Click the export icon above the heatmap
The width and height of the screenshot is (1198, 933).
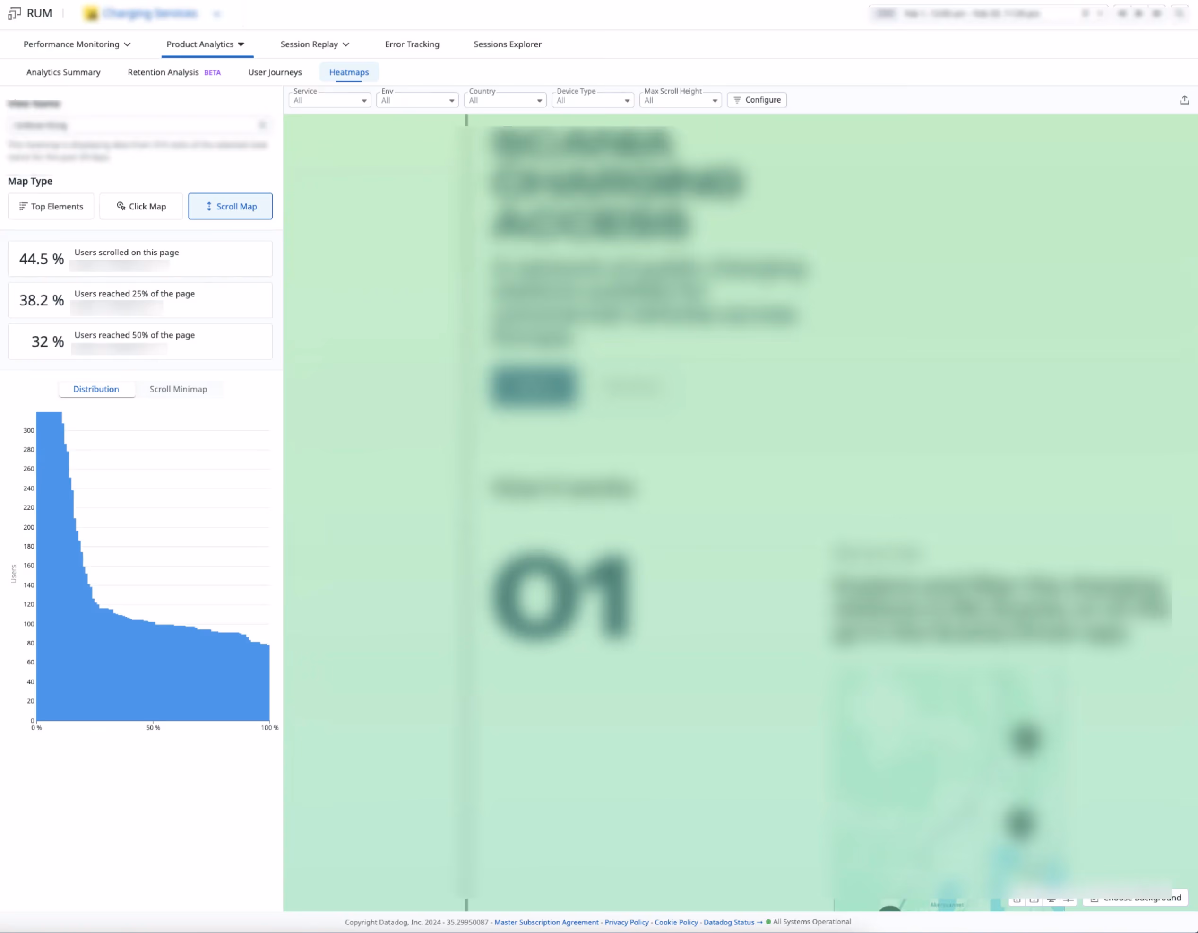click(x=1184, y=99)
